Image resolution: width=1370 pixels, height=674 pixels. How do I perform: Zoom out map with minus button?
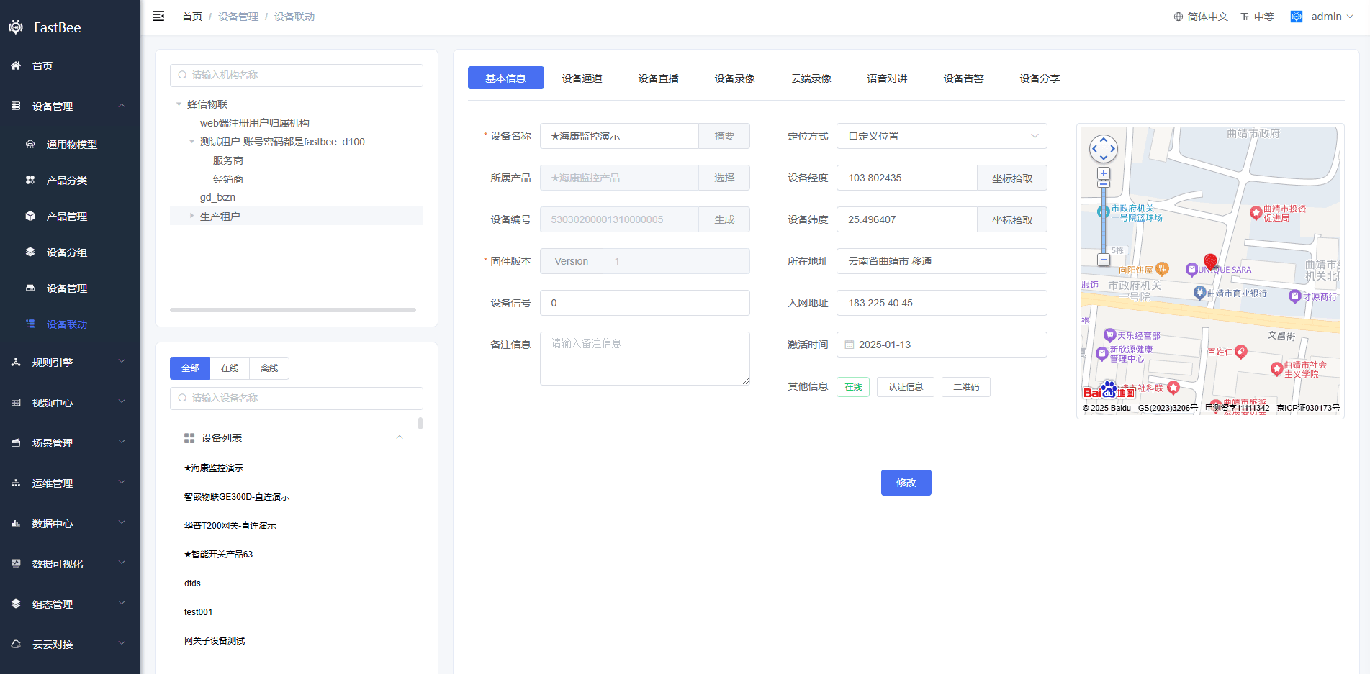[x=1104, y=260]
